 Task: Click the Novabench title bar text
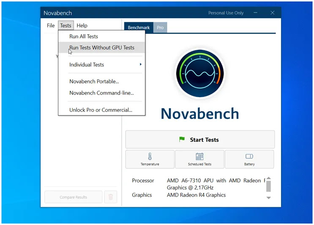pyautogui.click(x=57, y=13)
